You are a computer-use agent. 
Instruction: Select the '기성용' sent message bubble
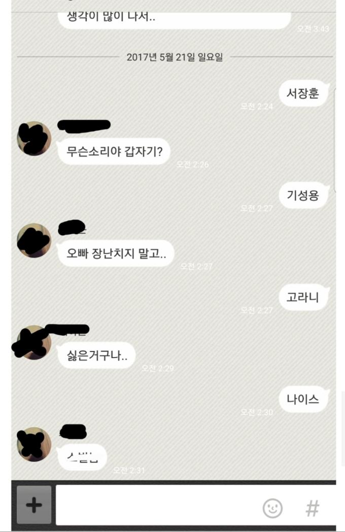304,195
